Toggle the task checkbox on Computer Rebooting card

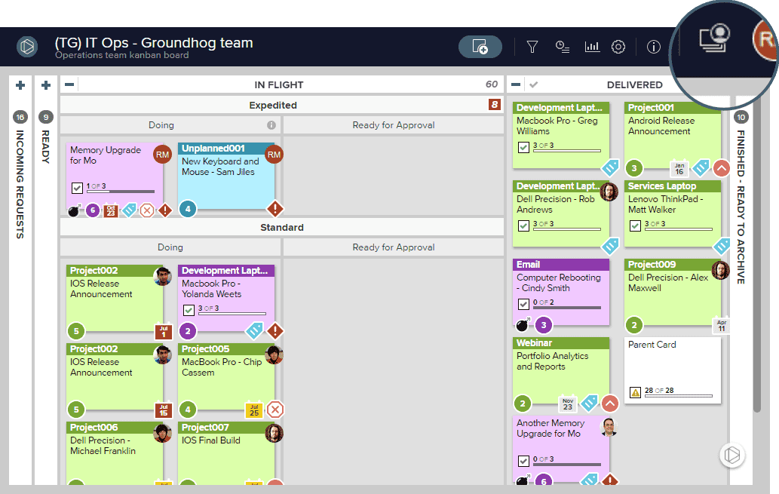point(523,304)
